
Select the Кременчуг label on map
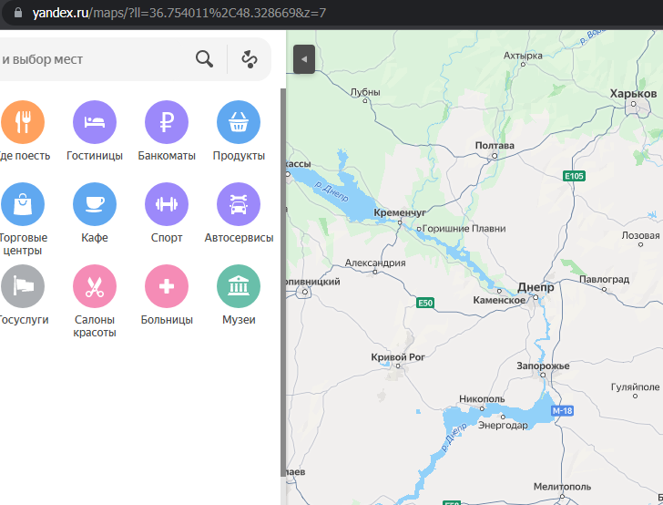point(400,212)
